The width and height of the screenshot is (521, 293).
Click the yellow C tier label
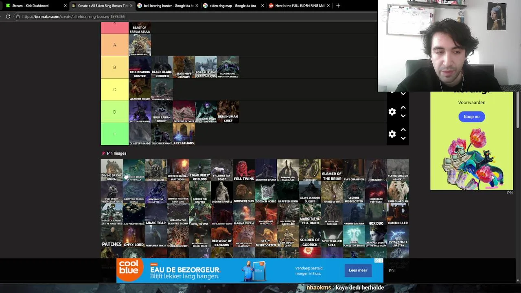coord(114,90)
